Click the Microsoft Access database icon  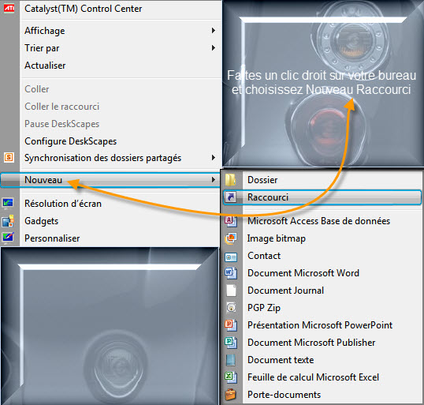pyautogui.click(x=231, y=221)
